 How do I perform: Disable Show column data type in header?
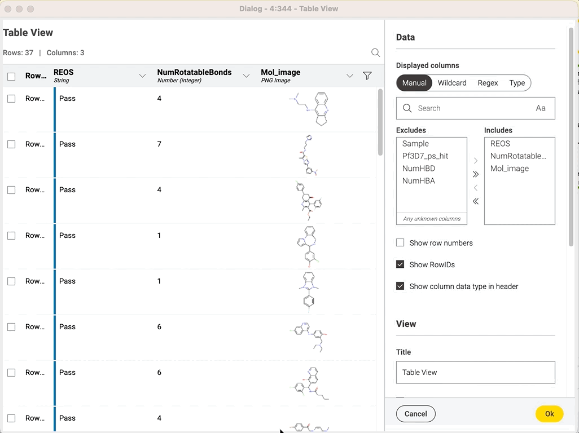pyautogui.click(x=400, y=286)
